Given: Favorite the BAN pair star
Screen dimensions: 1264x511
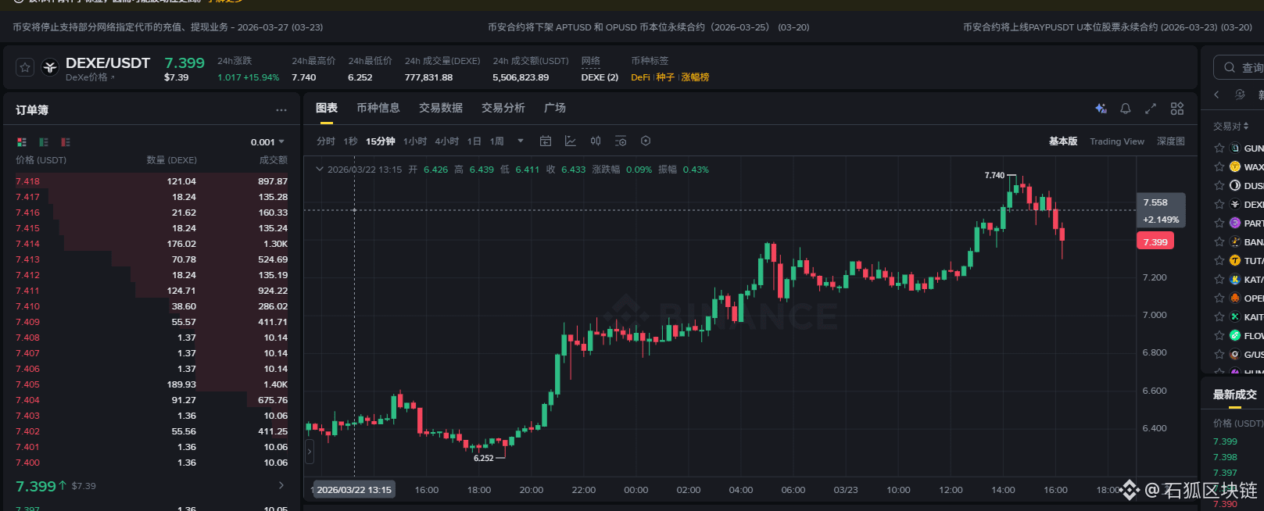Looking at the screenshot, I should 1219,241.
